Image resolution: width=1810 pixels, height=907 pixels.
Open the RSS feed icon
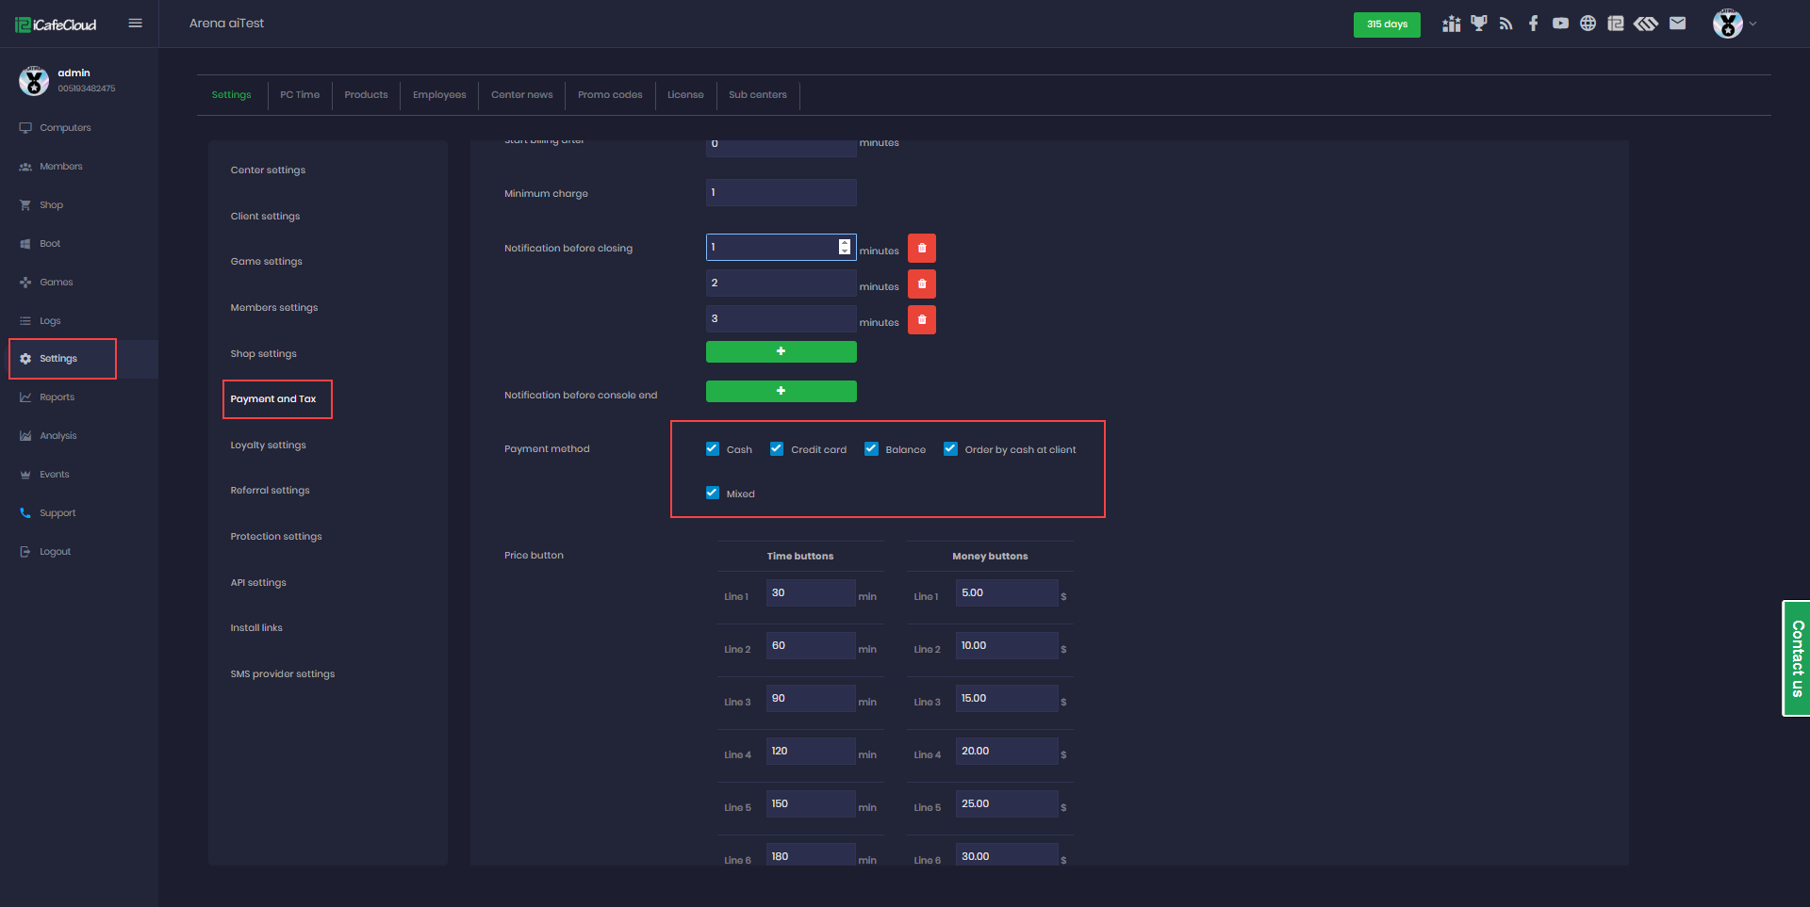pyautogui.click(x=1506, y=24)
